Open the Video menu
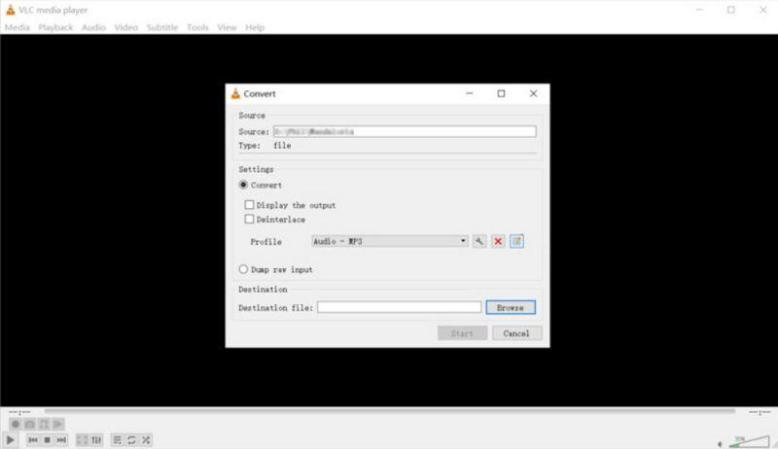The height and width of the screenshot is (449, 778). click(126, 27)
